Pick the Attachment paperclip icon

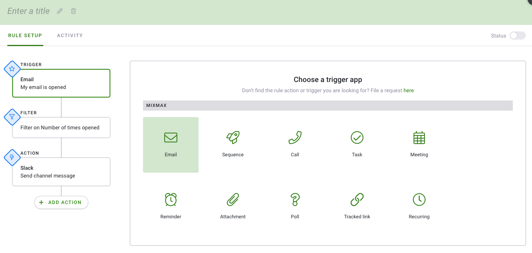[233, 200]
